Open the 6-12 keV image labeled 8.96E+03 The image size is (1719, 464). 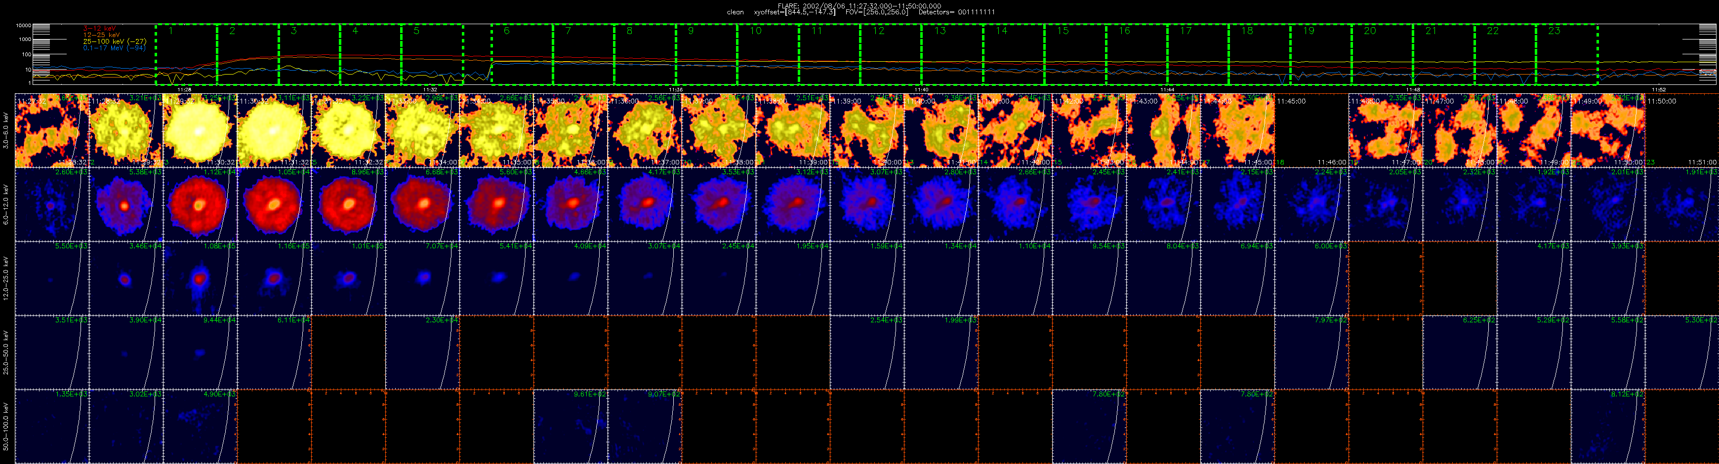(x=348, y=205)
